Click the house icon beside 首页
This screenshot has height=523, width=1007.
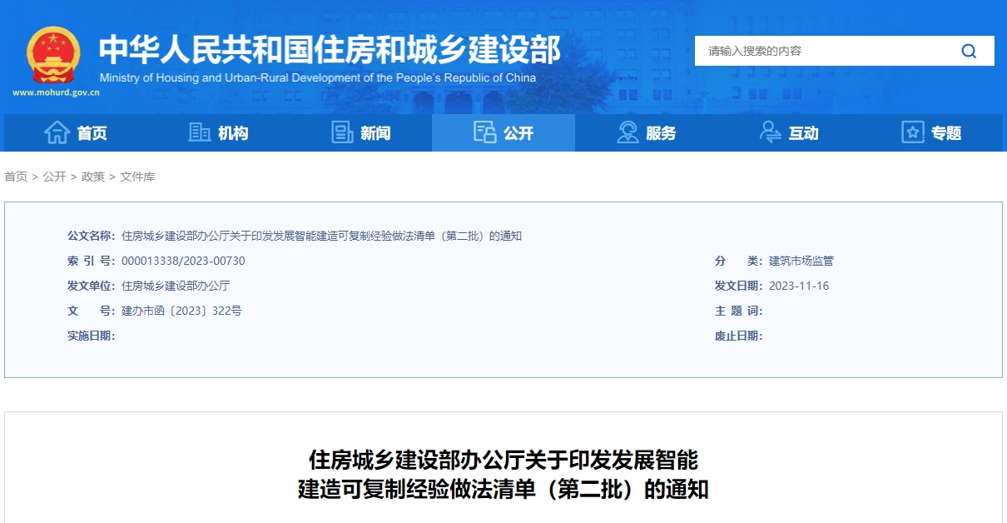tap(57, 132)
